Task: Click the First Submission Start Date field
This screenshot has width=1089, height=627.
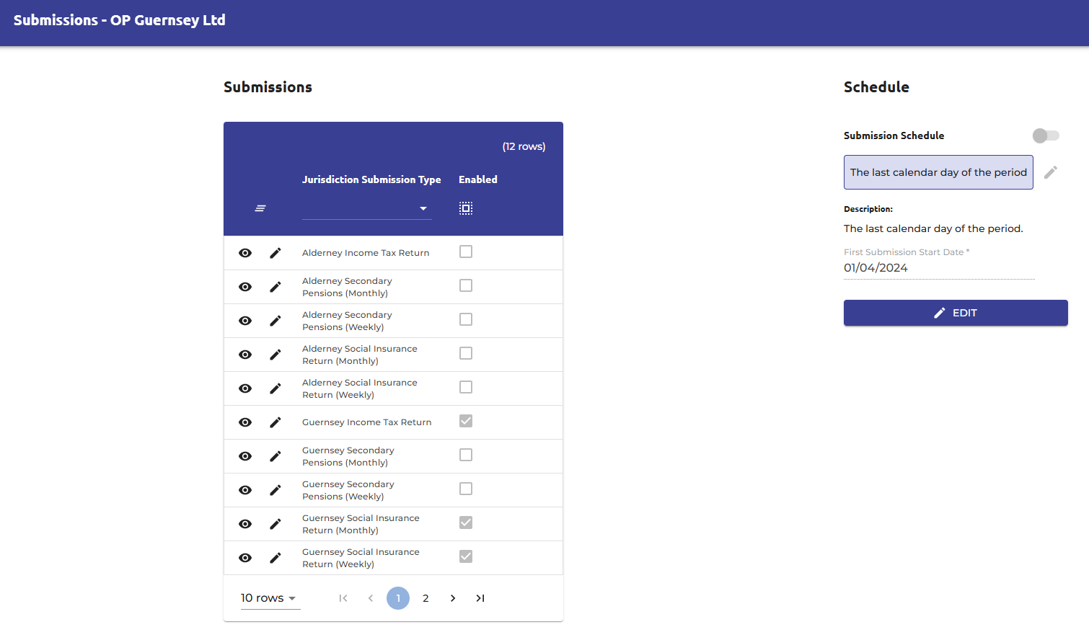Action: pos(939,268)
